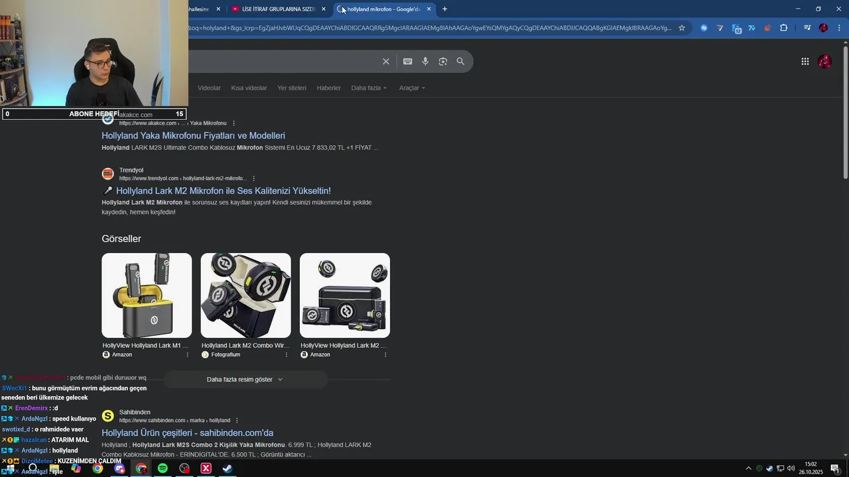Open Microsoft Copilot from the taskbar
The image size is (849, 477).
point(76,468)
